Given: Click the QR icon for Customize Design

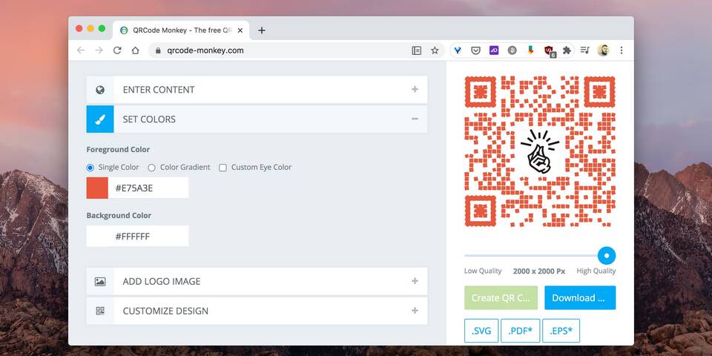Looking at the screenshot, I should click(100, 311).
